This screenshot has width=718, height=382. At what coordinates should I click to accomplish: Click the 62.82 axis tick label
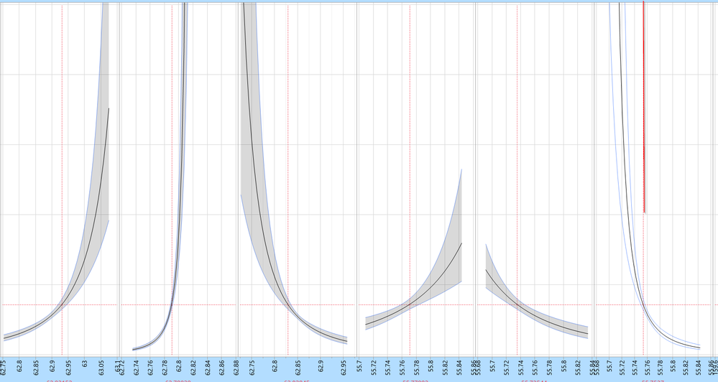point(193,367)
